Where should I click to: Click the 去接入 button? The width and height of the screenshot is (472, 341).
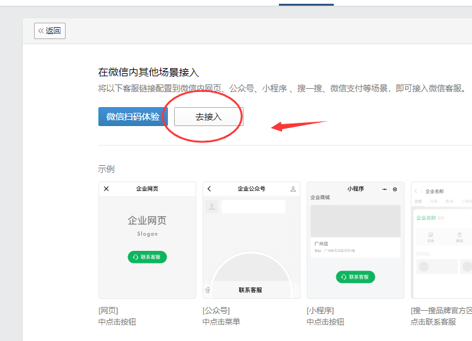(x=208, y=117)
